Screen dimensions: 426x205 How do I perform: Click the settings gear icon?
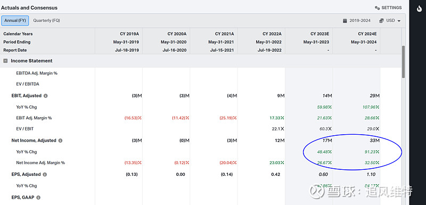click(x=377, y=8)
